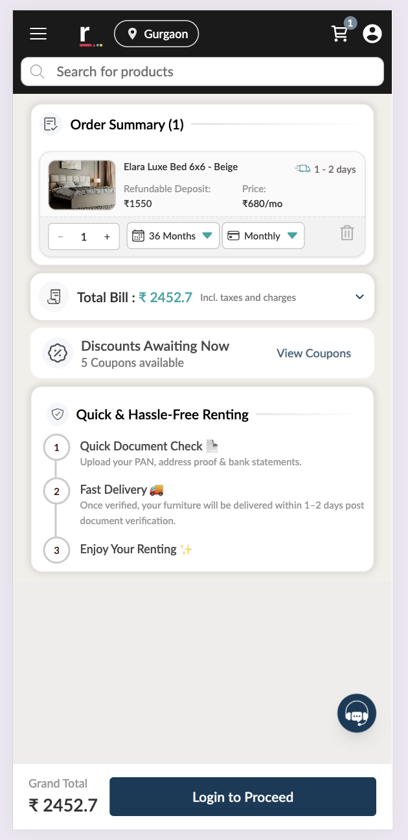
Task: Click View Coupons link
Action: click(x=314, y=353)
